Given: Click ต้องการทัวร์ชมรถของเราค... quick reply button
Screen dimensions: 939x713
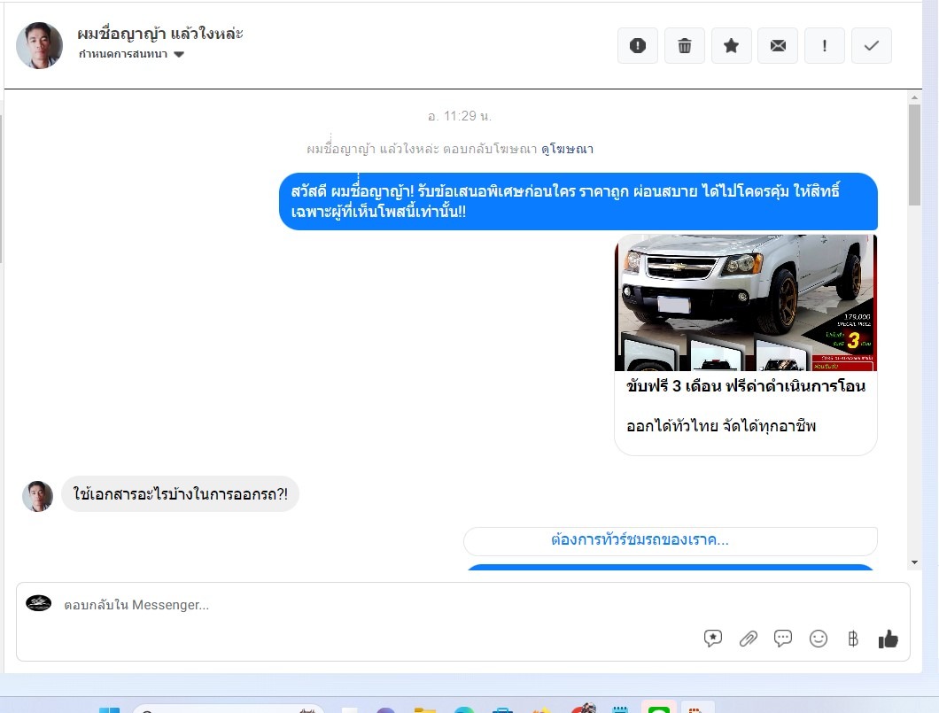Looking at the screenshot, I should (x=670, y=540).
